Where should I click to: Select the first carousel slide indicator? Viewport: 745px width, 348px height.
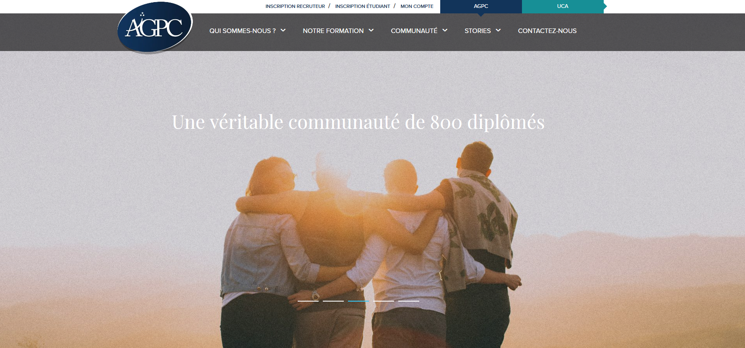[x=308, y=301]
